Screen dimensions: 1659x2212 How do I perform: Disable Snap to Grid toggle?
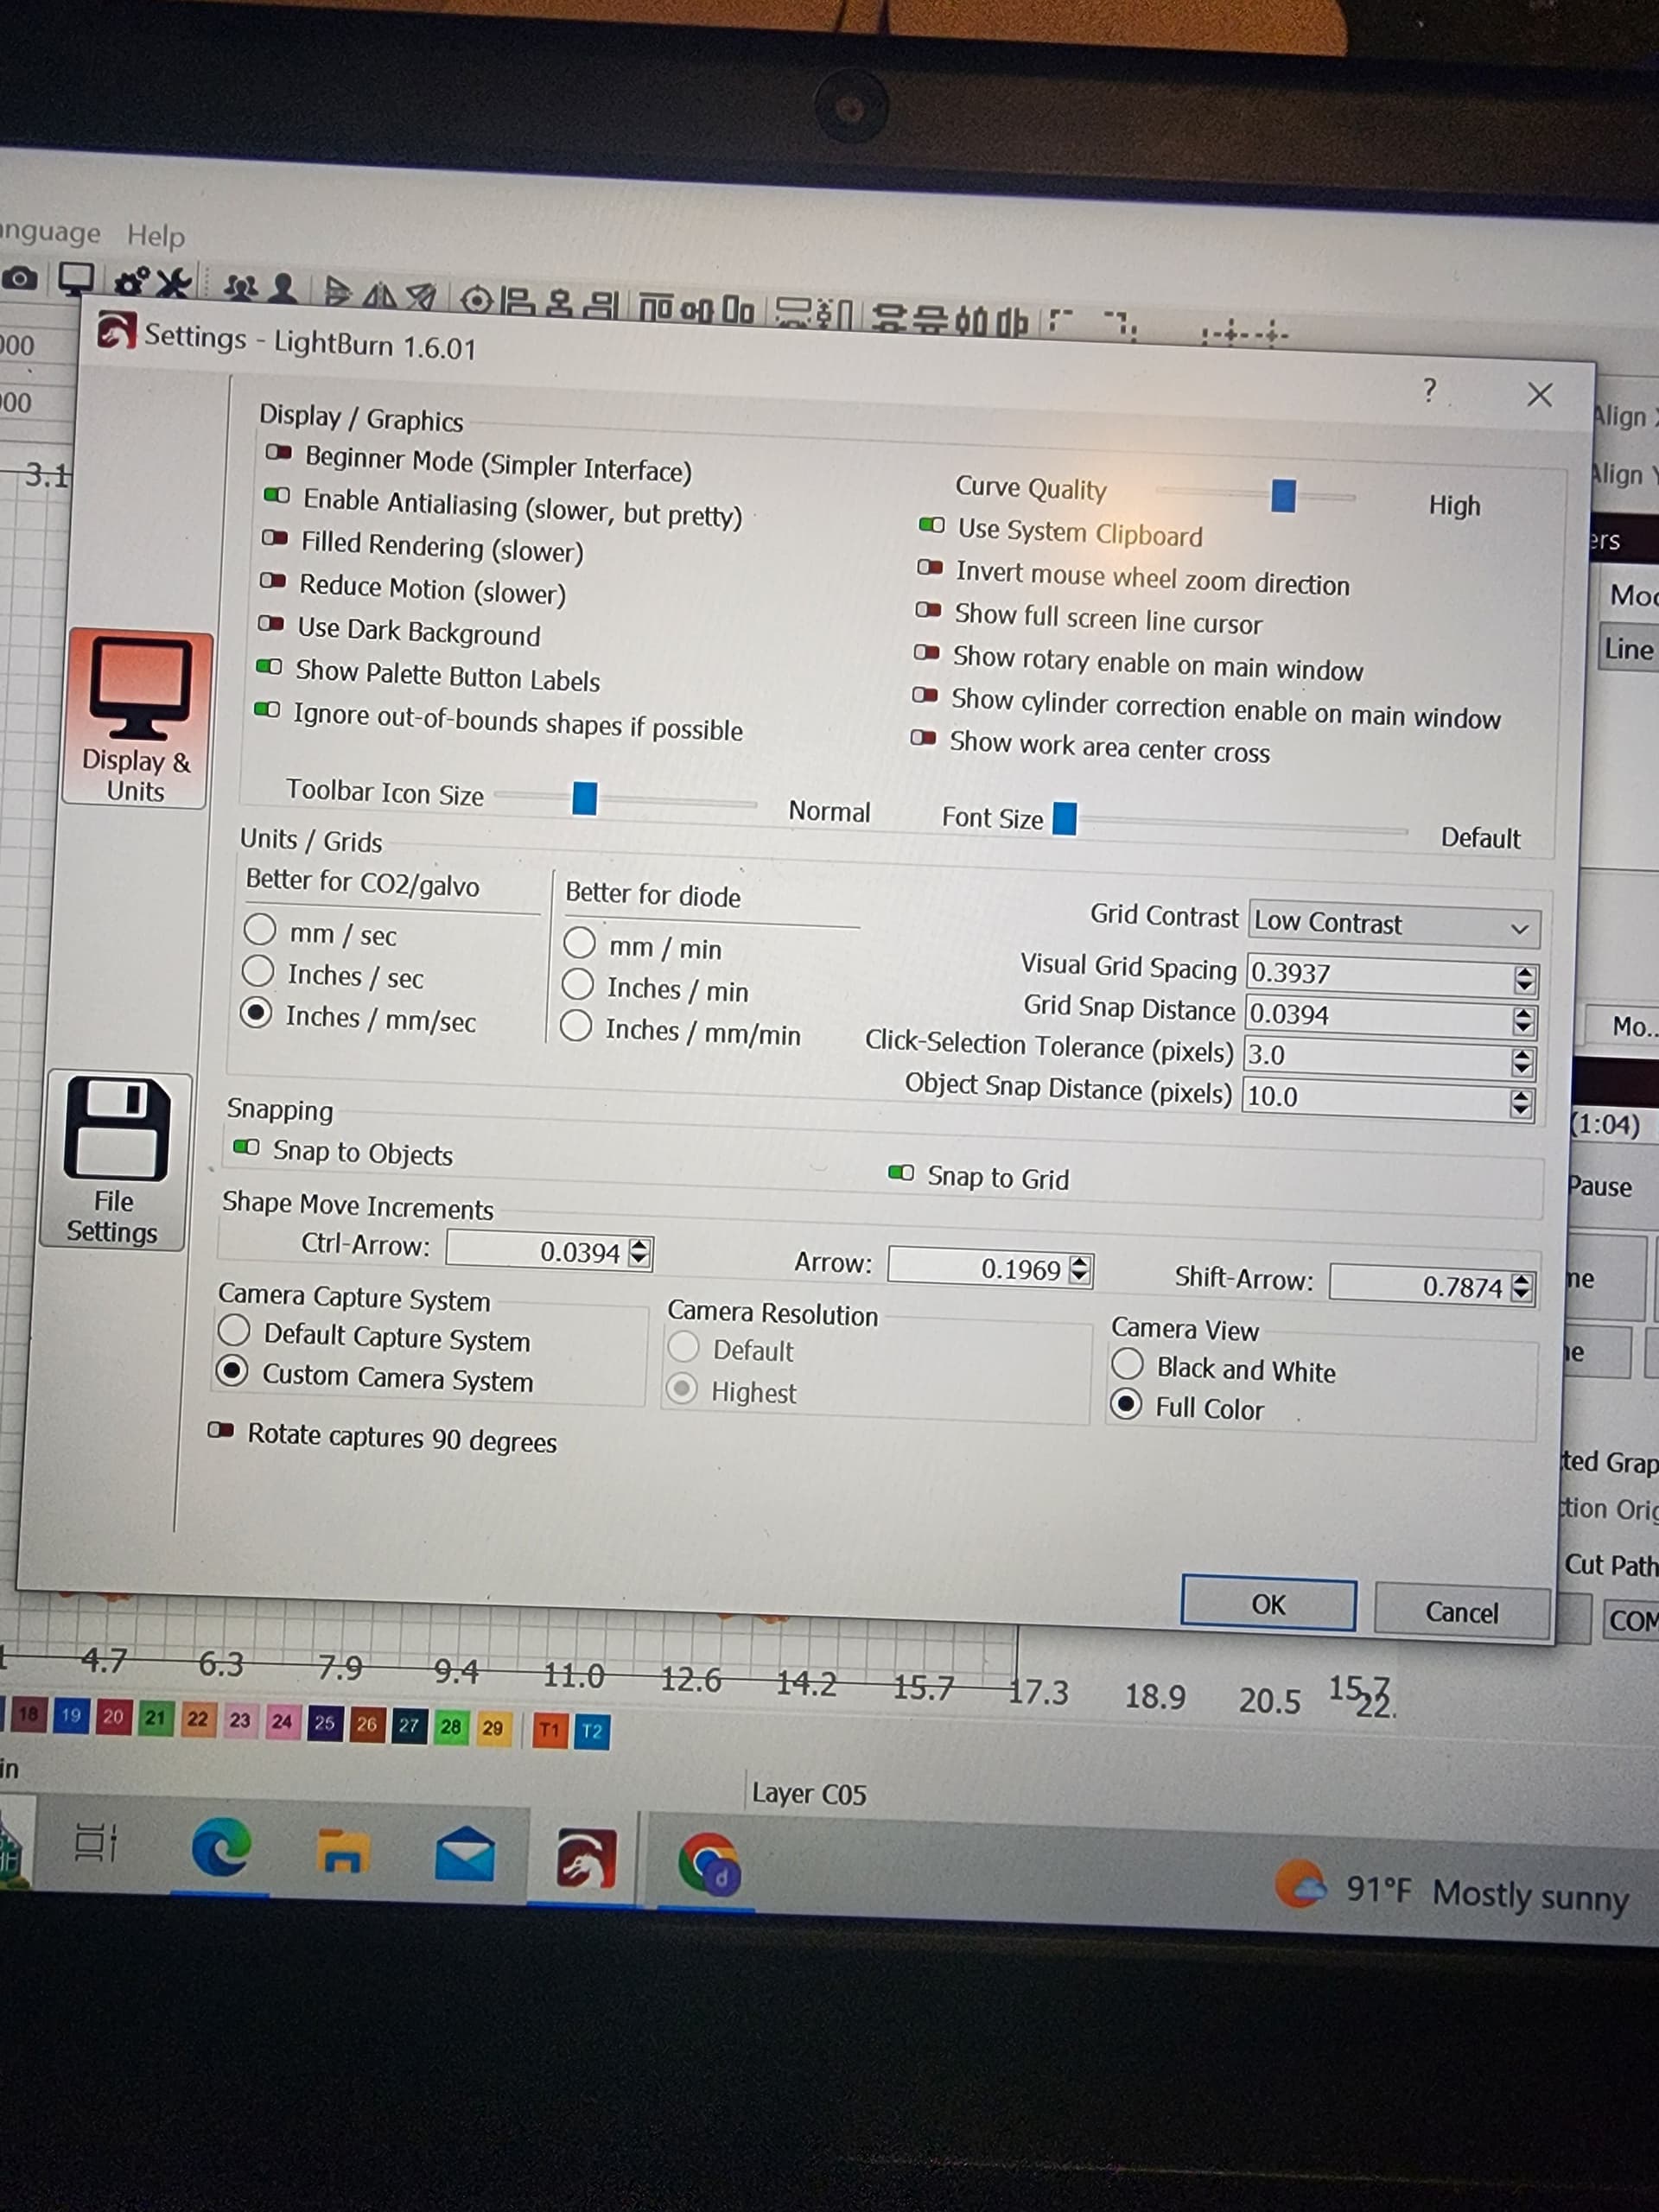900,1172
